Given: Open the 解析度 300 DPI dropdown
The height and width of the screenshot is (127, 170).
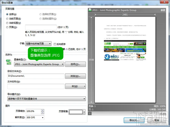Looking at the screenshot, I should [35, 118].
